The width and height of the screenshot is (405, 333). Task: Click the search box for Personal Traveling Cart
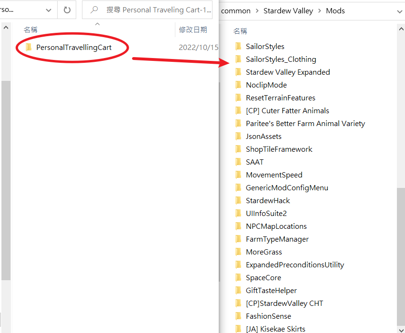click(x=147, y=10)
